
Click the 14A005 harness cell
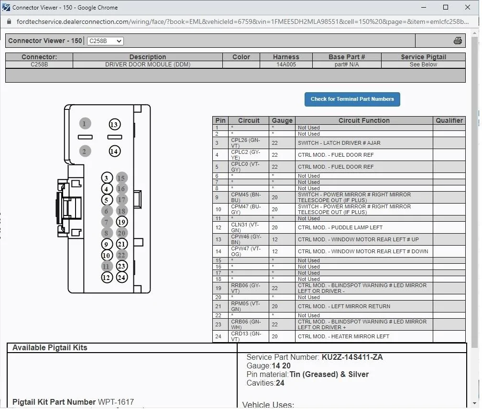[x=286, y=65]
